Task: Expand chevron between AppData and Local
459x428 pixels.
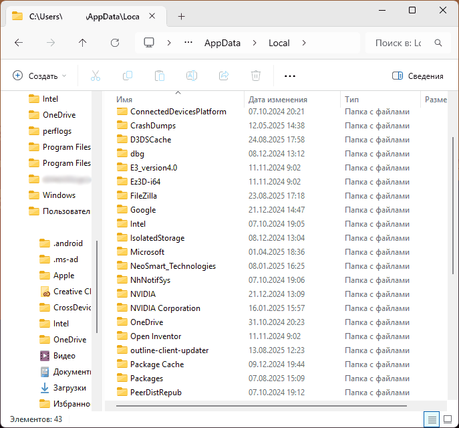Action: tap(255, 43)
